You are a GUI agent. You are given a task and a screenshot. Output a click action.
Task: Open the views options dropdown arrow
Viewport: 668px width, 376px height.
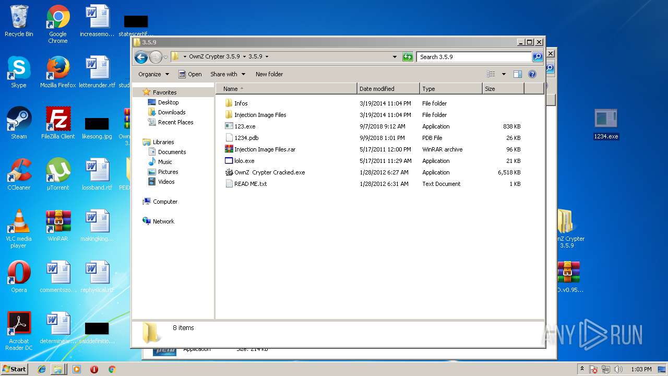(x=504, y=74)
